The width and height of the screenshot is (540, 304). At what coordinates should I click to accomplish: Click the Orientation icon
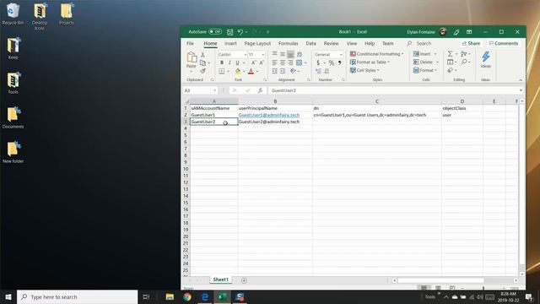293,71
